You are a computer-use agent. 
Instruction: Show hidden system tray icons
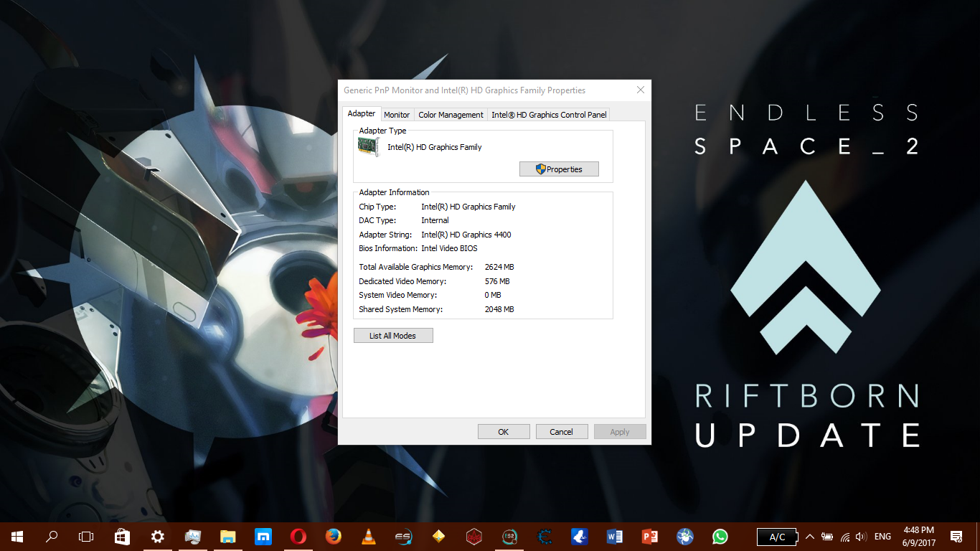pyautogui.click(x=810, y=537)
